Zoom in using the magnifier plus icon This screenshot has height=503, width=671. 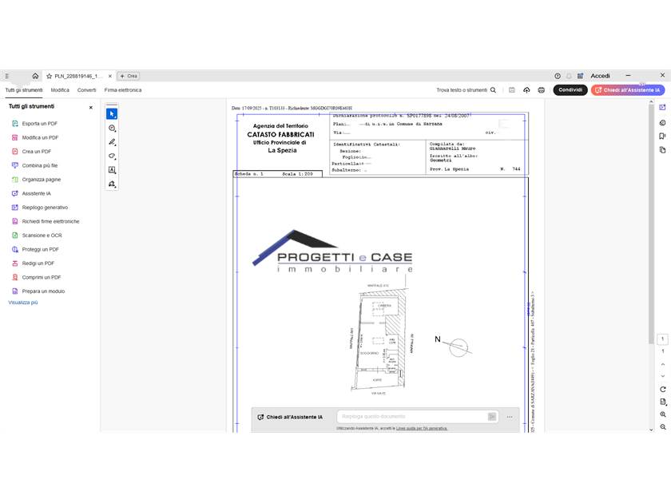coord(663,414)
